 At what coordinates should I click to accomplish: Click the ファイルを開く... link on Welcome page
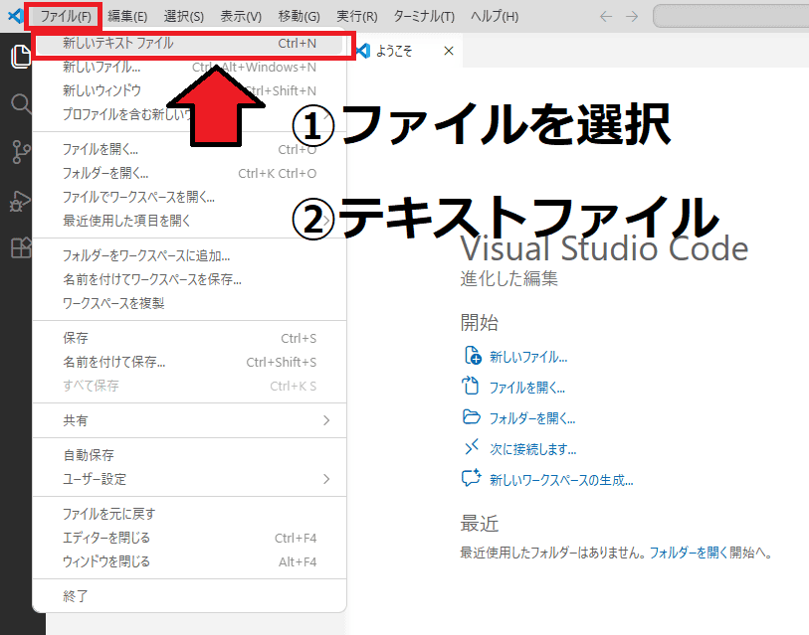pyautogui.click(x=526, y=388)
